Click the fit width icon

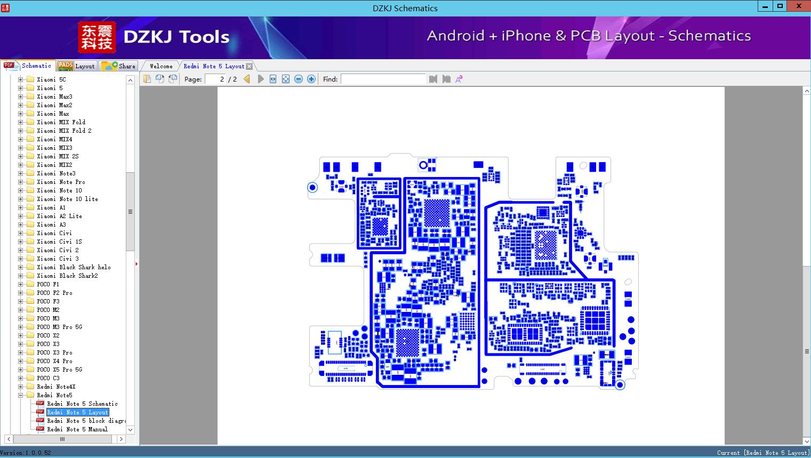[x=273, y=79]
